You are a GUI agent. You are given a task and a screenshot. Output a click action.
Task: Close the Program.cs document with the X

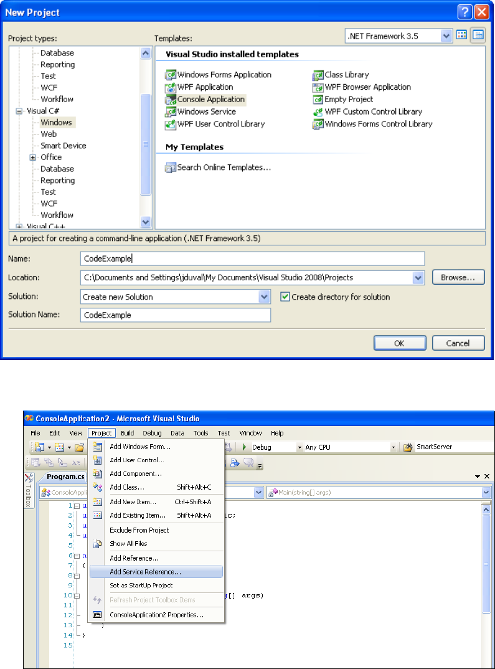487,476
